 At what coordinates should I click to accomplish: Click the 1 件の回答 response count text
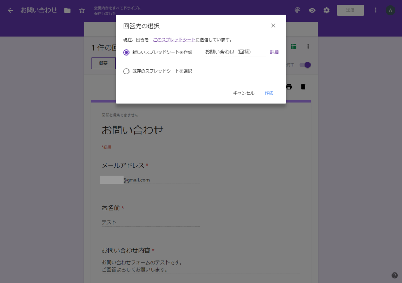tap(104, 47)
